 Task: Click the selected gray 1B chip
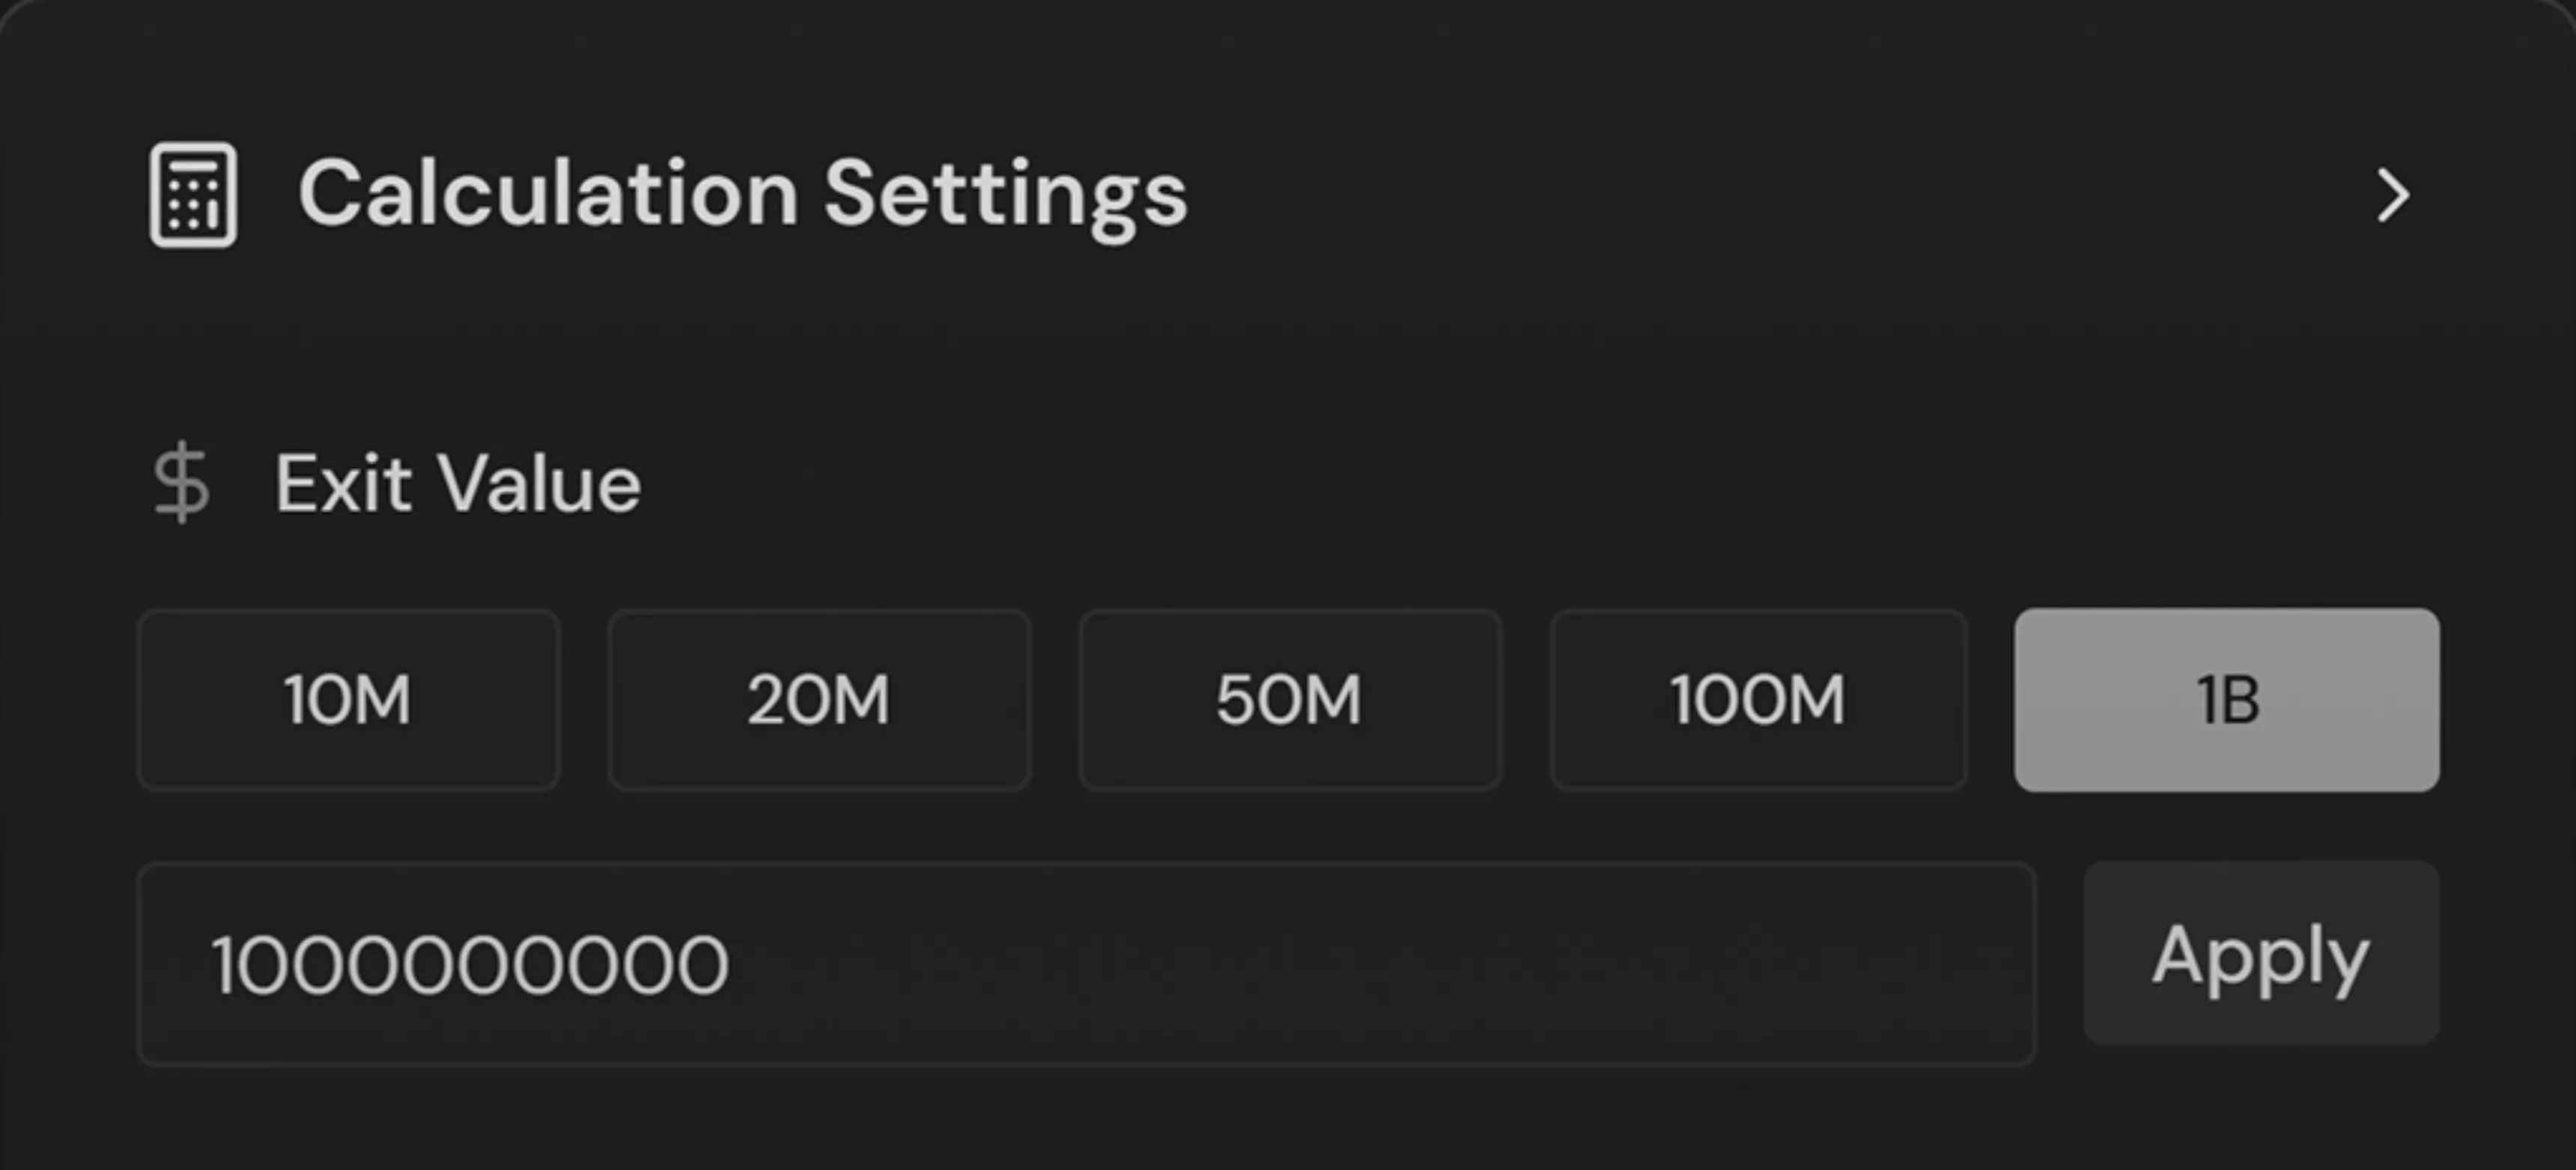pyautogui.click(x=2226, y=700)
